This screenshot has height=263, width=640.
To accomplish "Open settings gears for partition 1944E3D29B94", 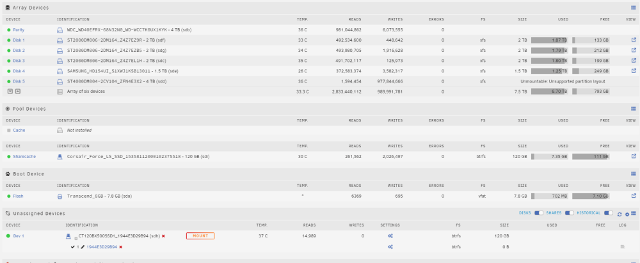I will pos(390,246).
